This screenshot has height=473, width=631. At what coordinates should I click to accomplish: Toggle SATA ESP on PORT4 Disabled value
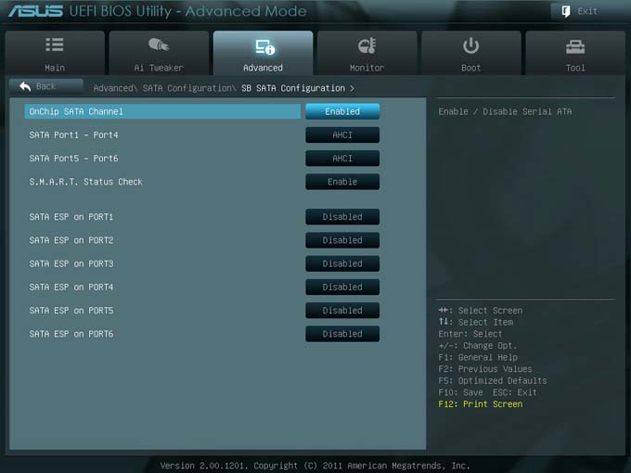pos(342,287)
